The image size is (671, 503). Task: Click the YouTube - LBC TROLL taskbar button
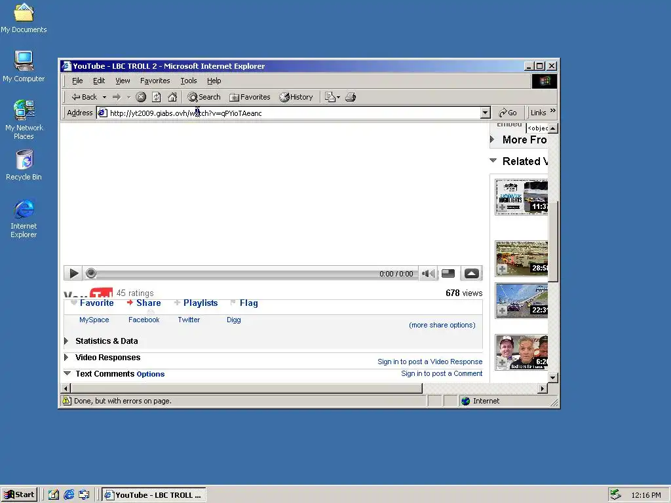(155, 495)
